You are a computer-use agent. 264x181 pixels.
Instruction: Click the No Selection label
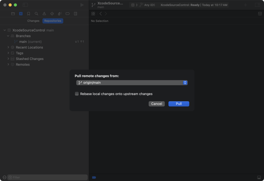tap(100, 21)
